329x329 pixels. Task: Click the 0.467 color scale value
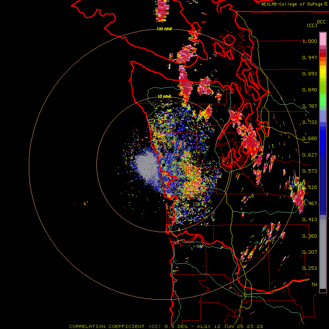coord(310,204)
